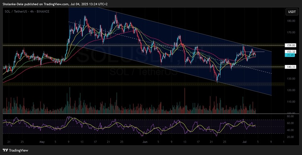Click the 60.00 RSI axis value
302x155 pixels.
(290, 123)
